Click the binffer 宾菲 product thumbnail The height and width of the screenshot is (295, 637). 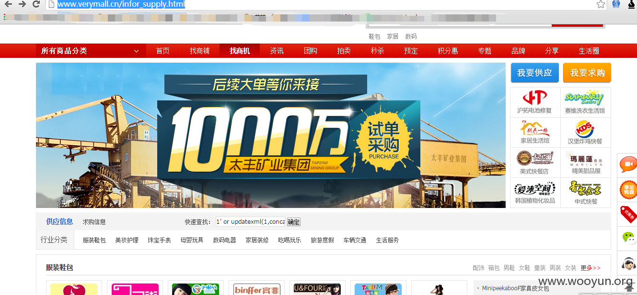tap(256, 289)
